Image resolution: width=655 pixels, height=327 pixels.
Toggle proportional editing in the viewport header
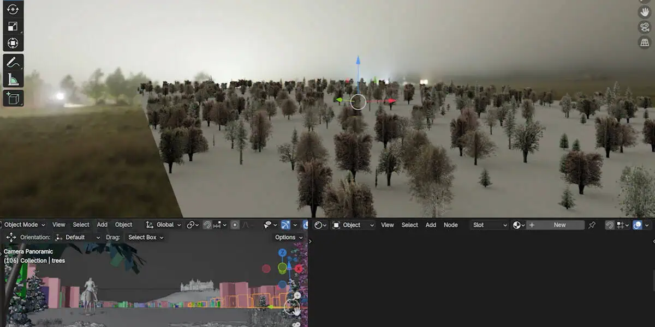[x=235, y=225]
